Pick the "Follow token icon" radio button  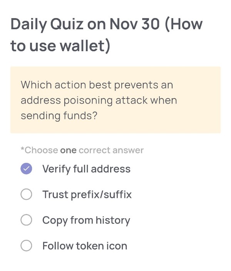tap(26, 246)
